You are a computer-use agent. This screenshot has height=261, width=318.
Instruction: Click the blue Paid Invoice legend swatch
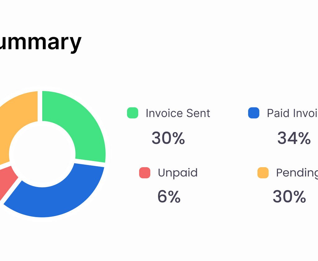tap(254, 113)
